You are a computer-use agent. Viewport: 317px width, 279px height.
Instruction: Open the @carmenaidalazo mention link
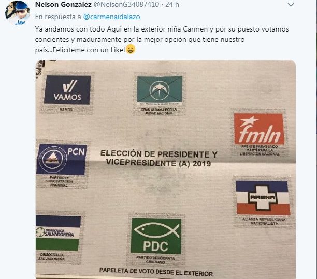(x=111, y=17)
